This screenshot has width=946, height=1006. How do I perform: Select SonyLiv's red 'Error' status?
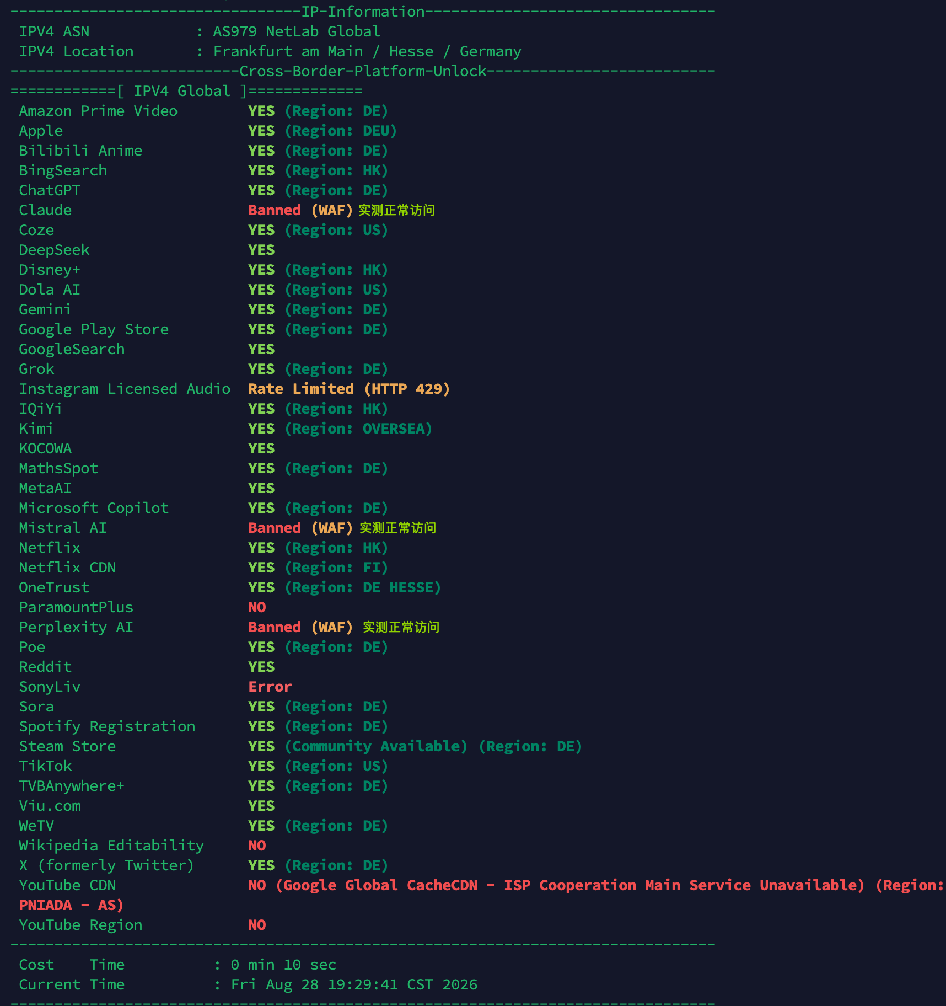270,687
